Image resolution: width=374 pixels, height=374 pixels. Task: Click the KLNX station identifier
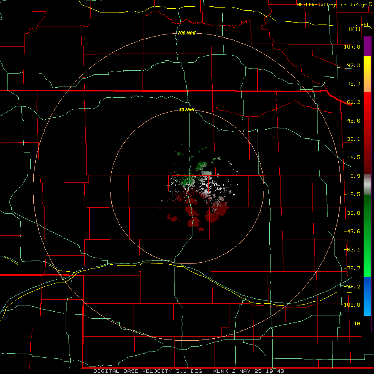point(221,371)
